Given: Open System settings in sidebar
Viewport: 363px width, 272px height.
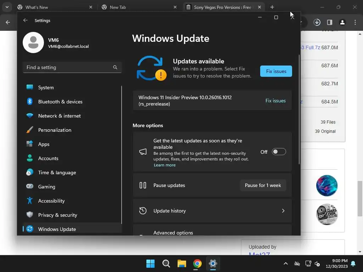Looking at the screenshot, I should pos(72,87).
